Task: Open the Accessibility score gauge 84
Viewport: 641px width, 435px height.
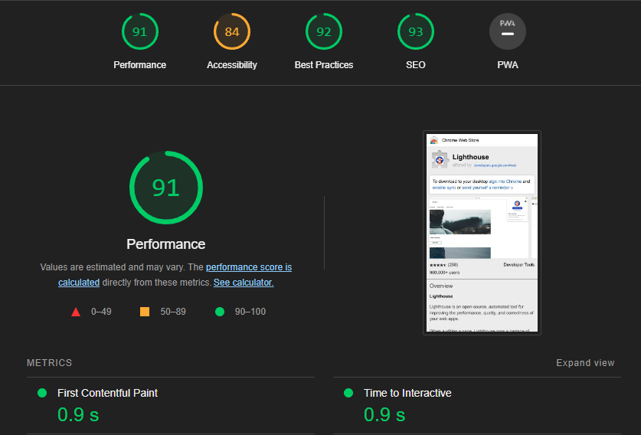Action: 232,31
